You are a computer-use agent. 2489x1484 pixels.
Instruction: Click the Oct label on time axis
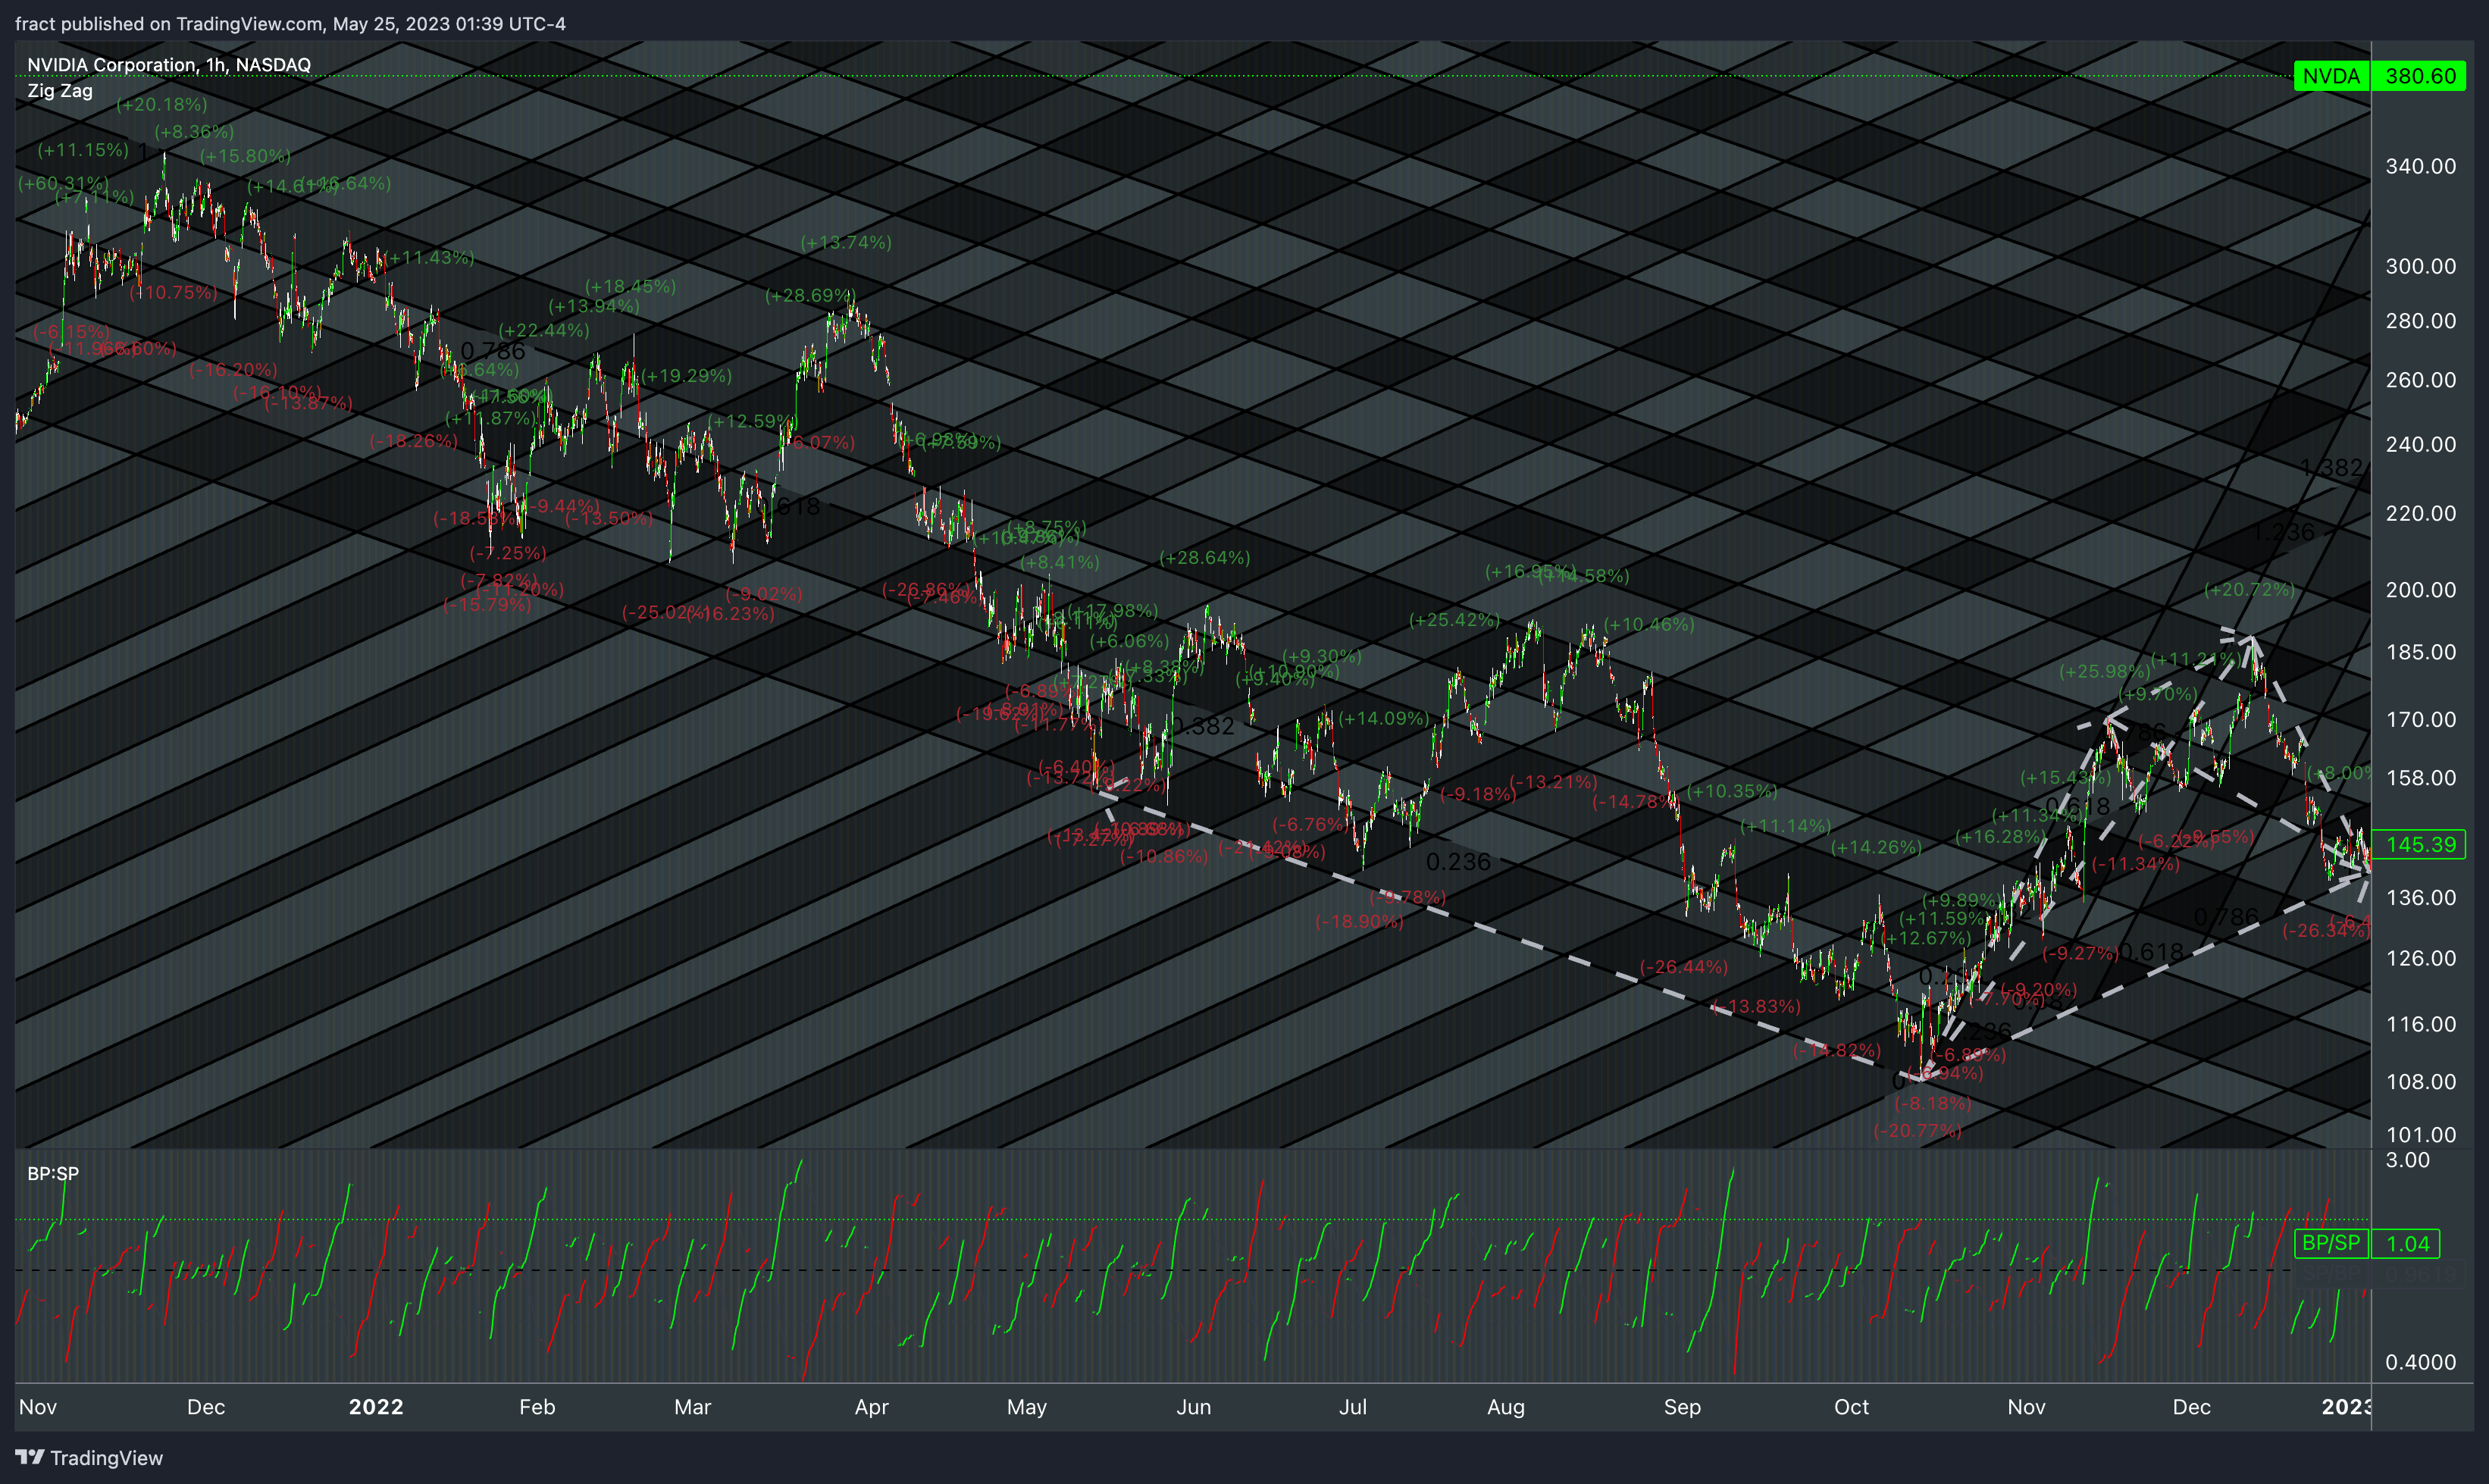click(1851, 1407)
